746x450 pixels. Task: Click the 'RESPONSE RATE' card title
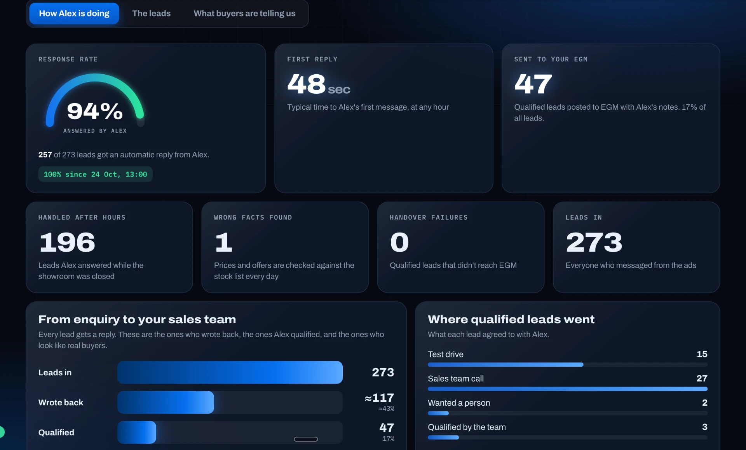click(68, 59)
